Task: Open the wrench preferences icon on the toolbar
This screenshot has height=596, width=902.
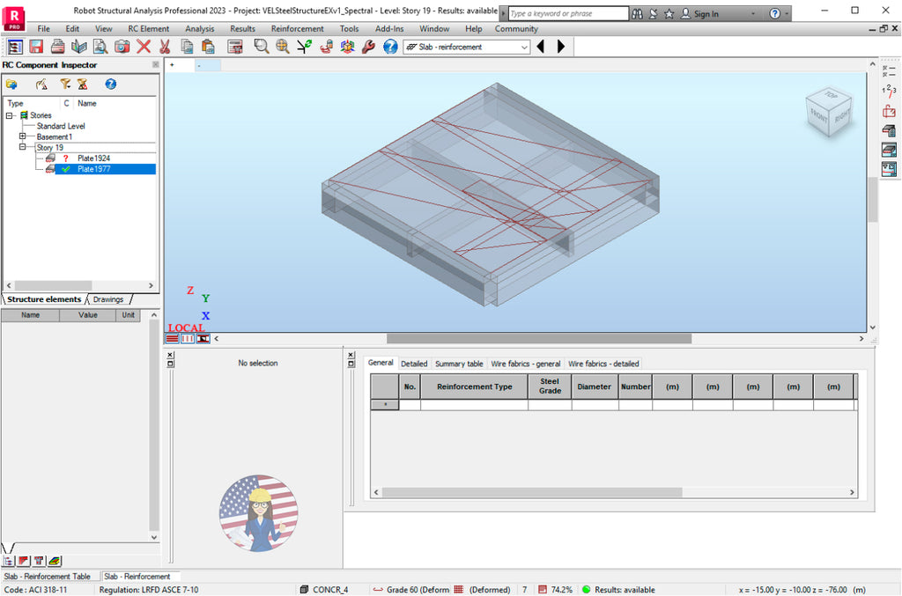Action: [368, 47]
